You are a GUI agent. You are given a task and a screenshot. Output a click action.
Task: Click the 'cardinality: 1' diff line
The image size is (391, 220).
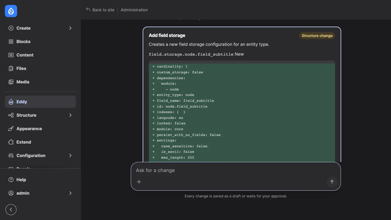[x=172, y=67]
